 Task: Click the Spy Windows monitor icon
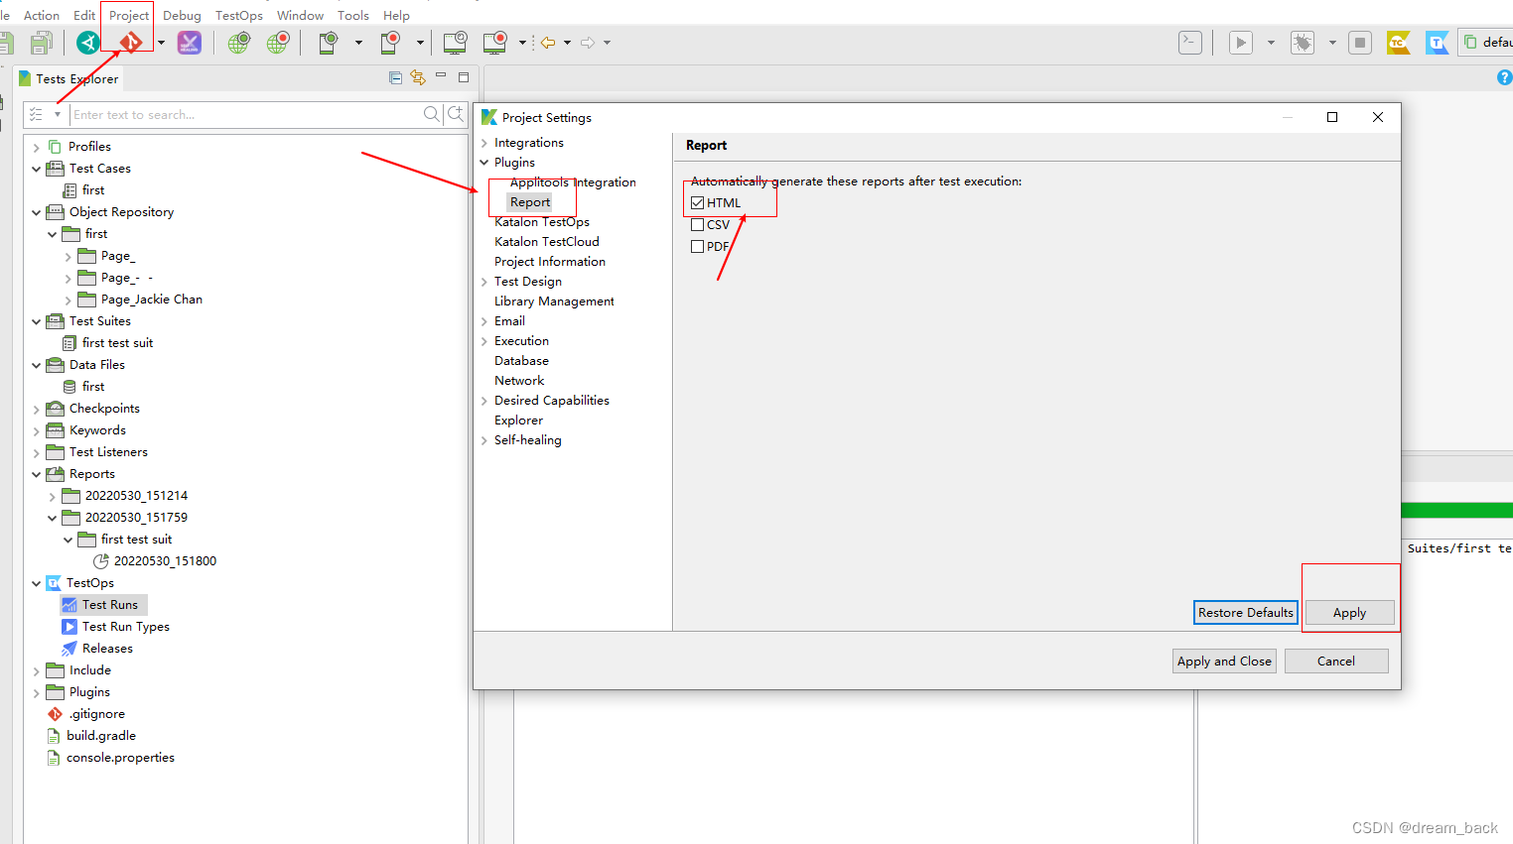tap(455, 43)
